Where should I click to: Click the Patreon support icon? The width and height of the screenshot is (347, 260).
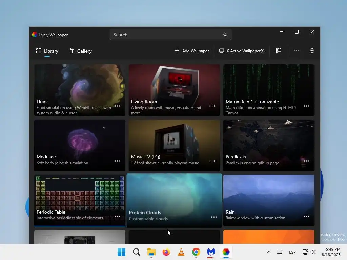(279, 51)
